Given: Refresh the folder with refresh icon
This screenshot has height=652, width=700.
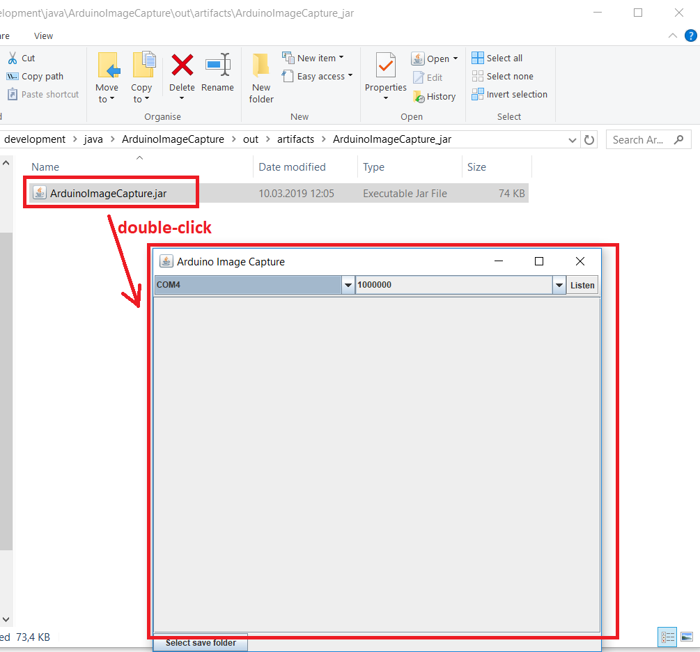Looking at the screenshot, I should 589,140.
